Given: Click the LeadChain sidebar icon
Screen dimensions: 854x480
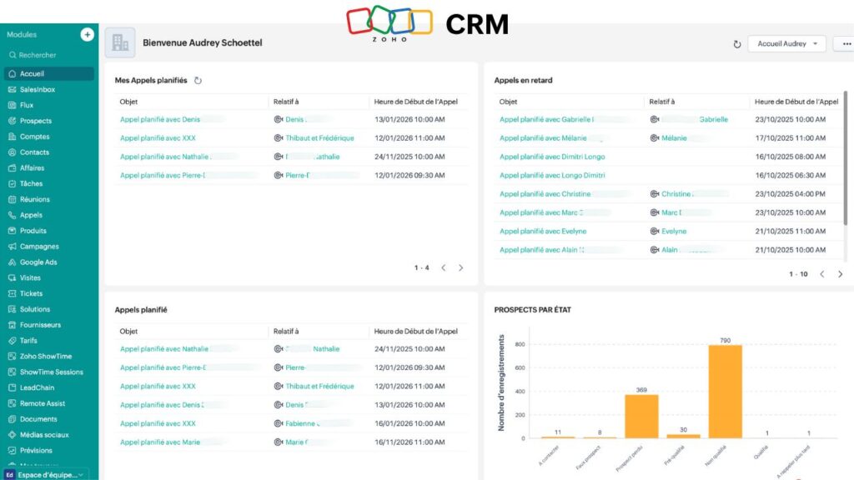Looking at the screenshot, I should coord(12,387).
